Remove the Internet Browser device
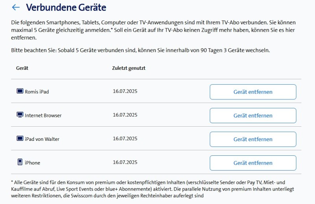Screen dimensions: 315x204 pos(253,116)
